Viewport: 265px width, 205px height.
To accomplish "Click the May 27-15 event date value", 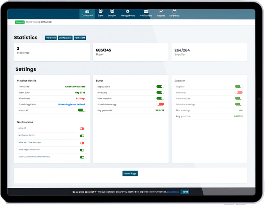I will pyautogui.click(x=80, y=93).
